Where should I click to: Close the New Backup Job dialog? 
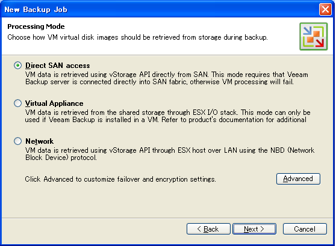325,10
